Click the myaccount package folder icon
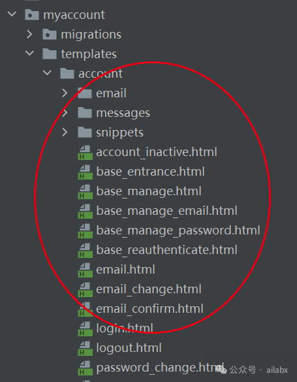The image size is (297, 382). [32, 15]
